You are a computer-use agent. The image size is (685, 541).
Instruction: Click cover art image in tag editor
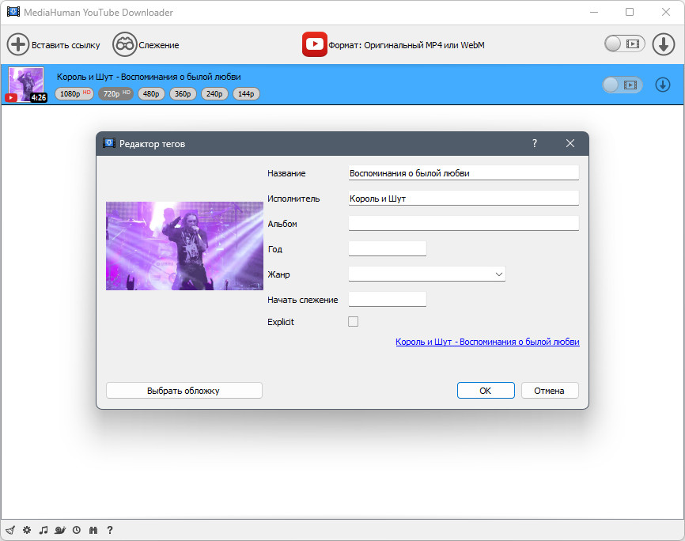tap(184, 246)
